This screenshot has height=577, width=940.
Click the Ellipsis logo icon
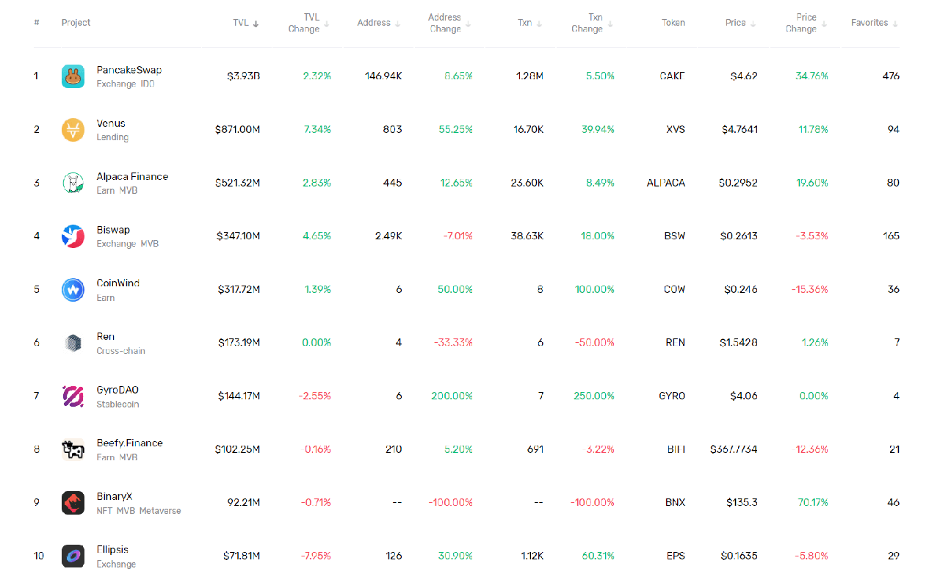[x=73, y=556]
